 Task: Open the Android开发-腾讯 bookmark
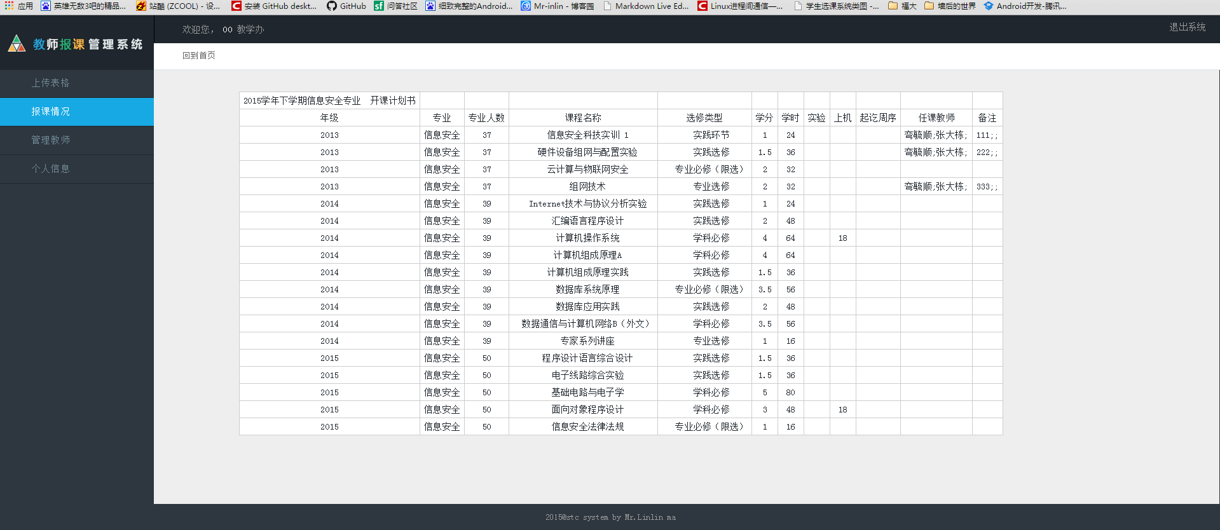tap(1025, 6)
